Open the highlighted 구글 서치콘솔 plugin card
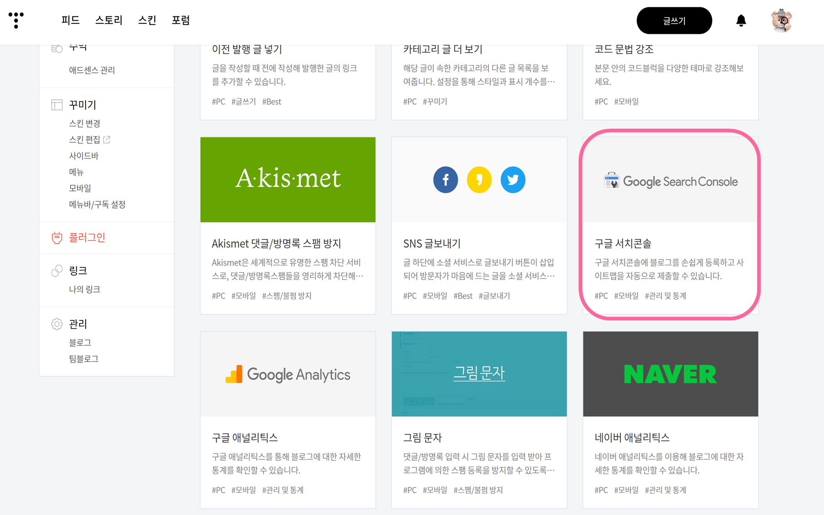The width and height of the screenshot is (824, 515). pos(670,224)
